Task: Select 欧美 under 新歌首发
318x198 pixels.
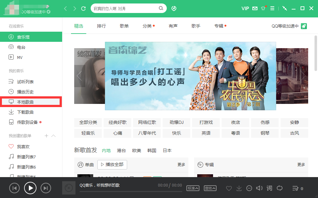Action: tap(137, 150)
